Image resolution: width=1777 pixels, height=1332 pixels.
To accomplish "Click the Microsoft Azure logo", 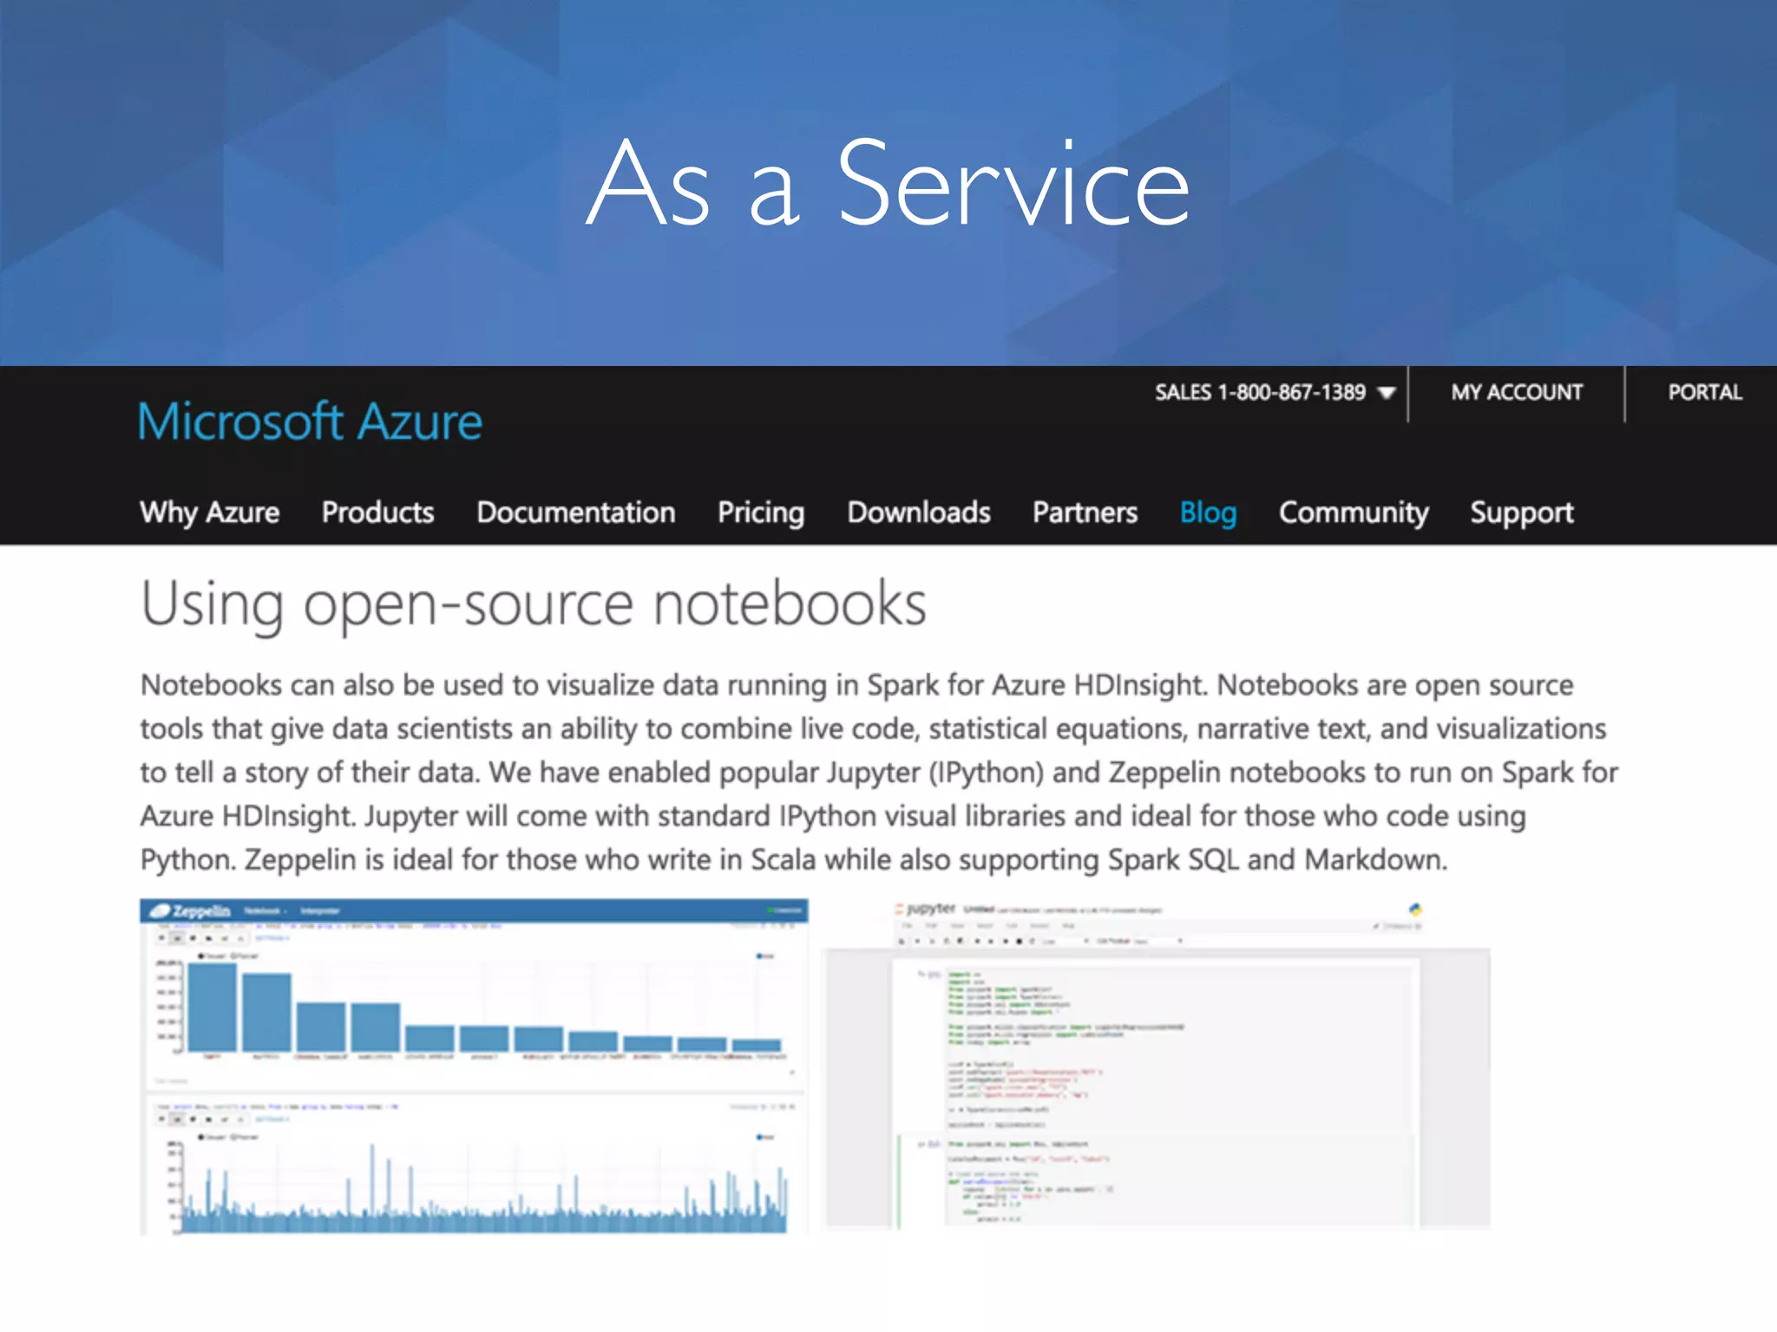I will click(x=310, y=422).
